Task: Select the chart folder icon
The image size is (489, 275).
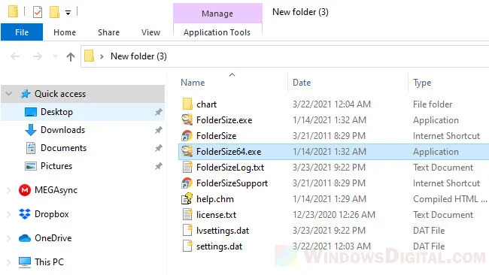Action: 187,104
